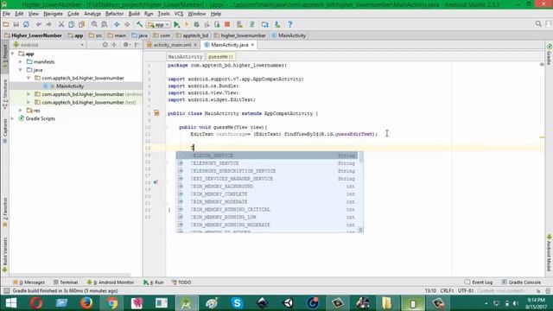Expand the test package node
Image resolution: width=553 pixels, height=311 pixels.
[x=29, y=102]
